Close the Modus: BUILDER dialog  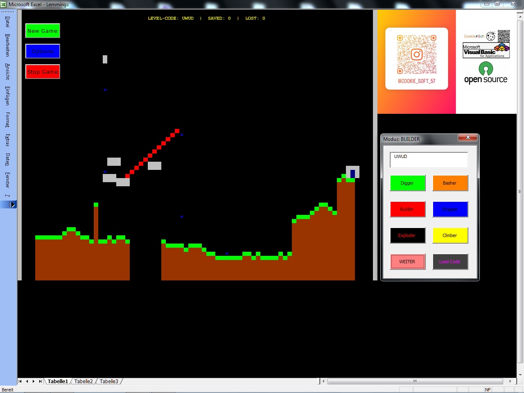pyautogui.click(x=468, y=138)
